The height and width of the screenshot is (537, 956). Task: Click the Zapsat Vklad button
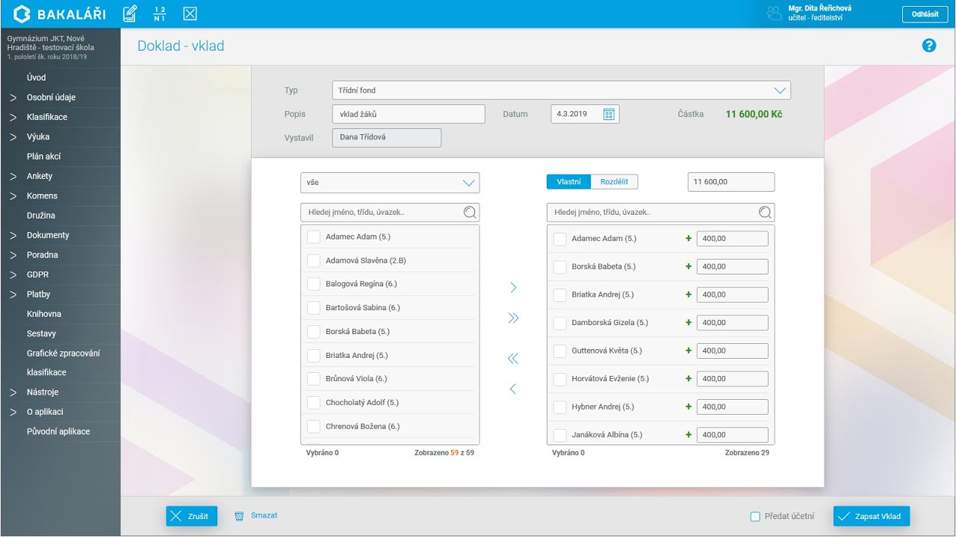click(872, 516)
